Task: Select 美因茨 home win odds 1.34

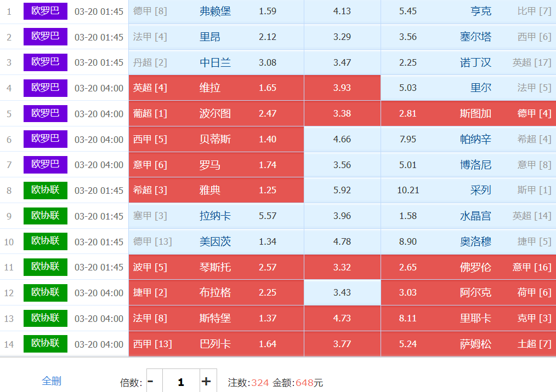Action: tap(216, 242)
